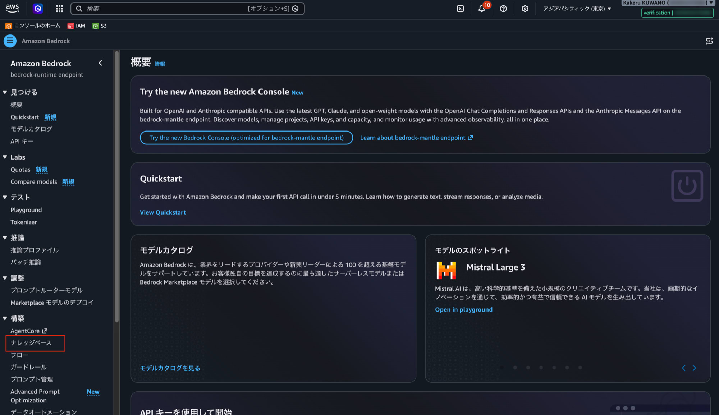Click Open in playground link

pos(464,309)
